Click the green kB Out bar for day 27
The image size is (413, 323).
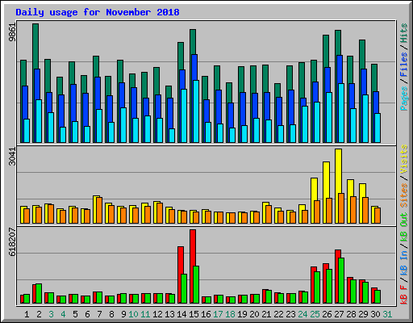point(341,281)
